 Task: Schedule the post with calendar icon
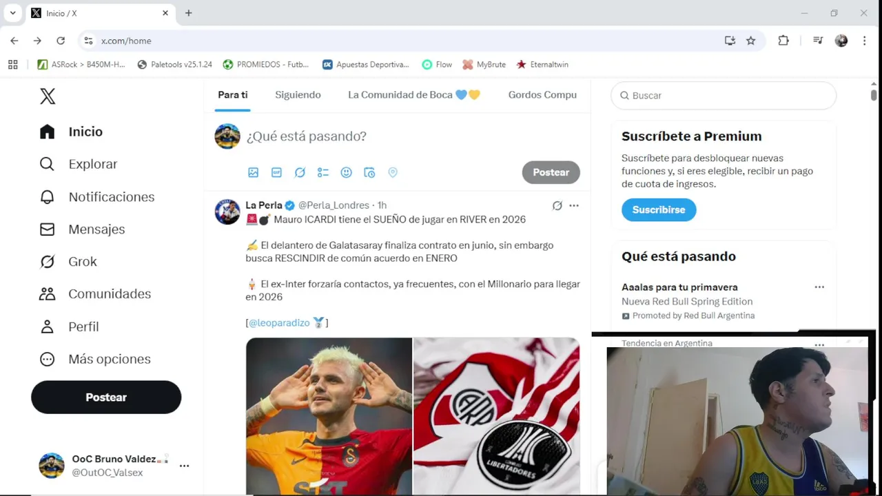click(369, 172)
